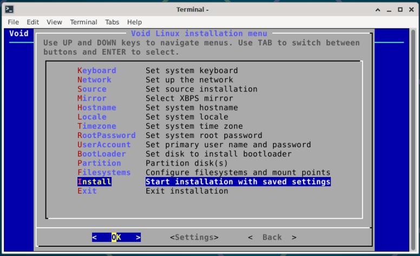This screenshot has height=256, width=420.
Task: Open the Tabs menu
Action: [112, 22]
